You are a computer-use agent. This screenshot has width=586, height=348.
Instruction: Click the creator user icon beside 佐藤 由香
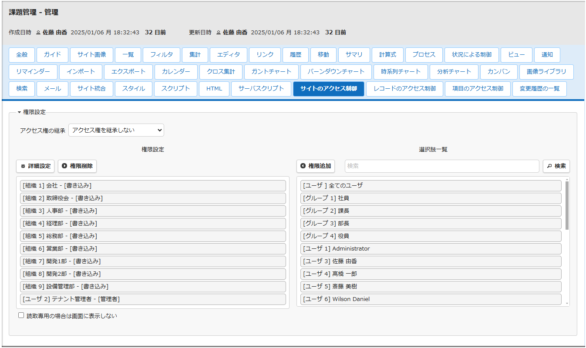click(x=38, y=33)
